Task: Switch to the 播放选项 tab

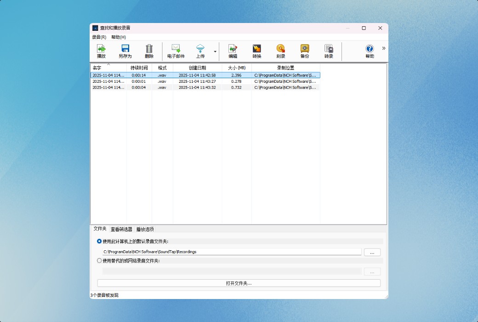Action: point(145,229)
